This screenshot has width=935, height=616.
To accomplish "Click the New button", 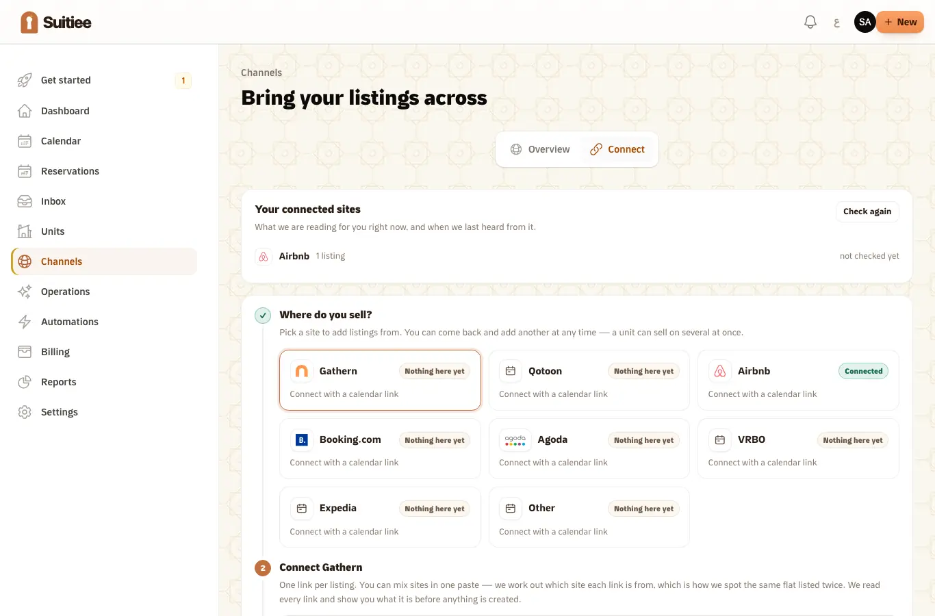I will (900, 22).
